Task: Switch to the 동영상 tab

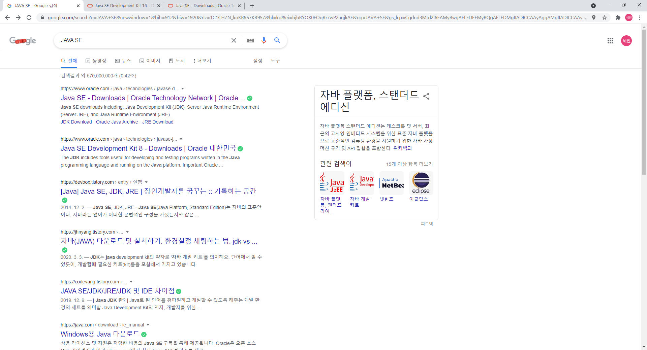Action: point(96,61)
